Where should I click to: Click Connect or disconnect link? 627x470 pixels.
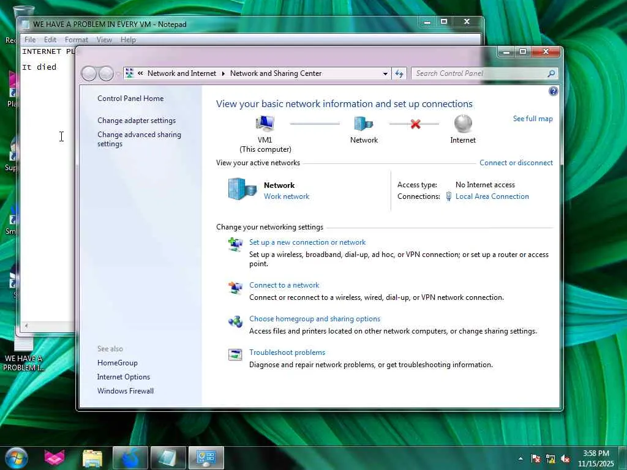[516, 163]
